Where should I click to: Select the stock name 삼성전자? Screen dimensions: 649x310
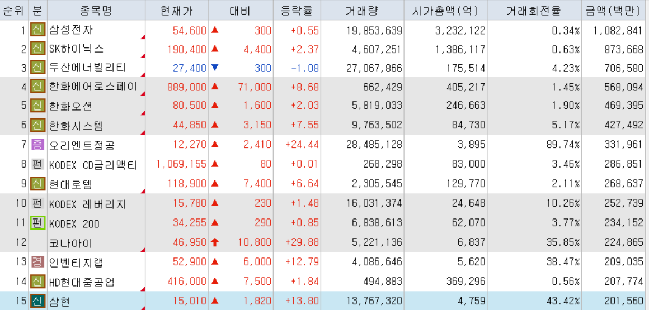point(71,30)
